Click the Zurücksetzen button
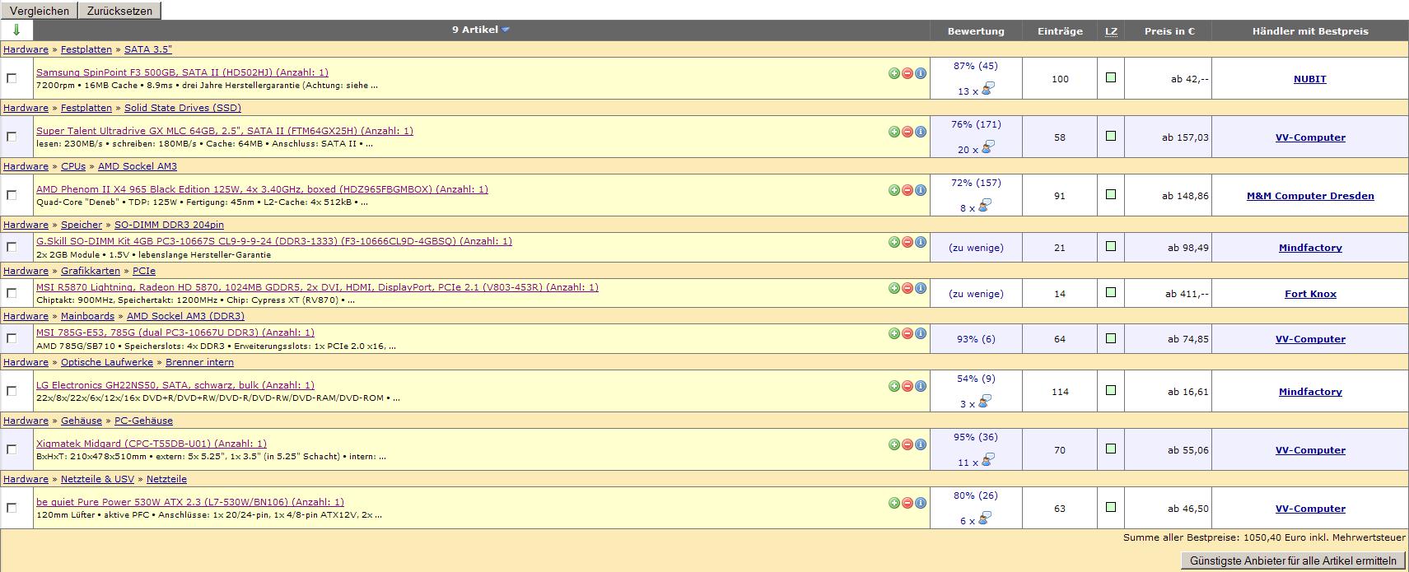This screenshot has height=572, width=1409. coord(119,11)
